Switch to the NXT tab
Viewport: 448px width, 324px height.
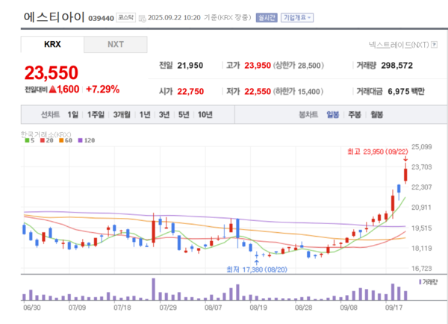(x=116, y=44)
